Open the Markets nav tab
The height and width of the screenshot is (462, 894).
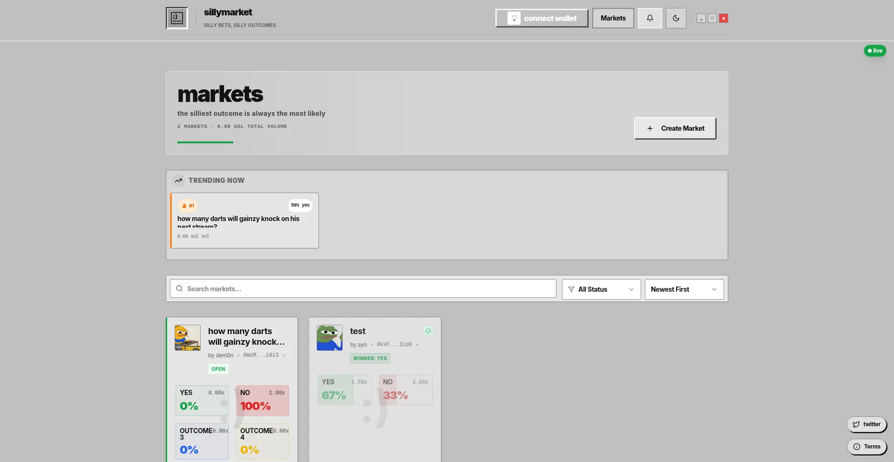tap(613, 18)
